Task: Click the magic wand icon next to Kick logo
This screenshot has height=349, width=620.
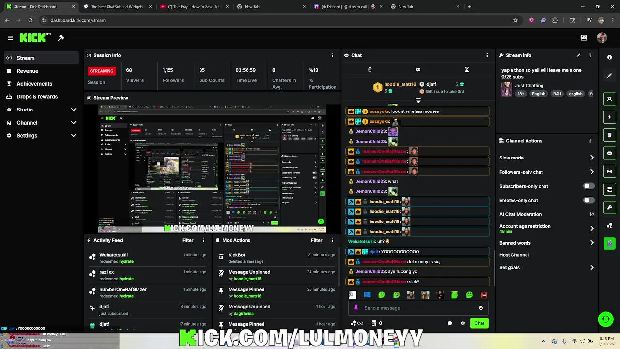Action: click(x=61, y=38)
